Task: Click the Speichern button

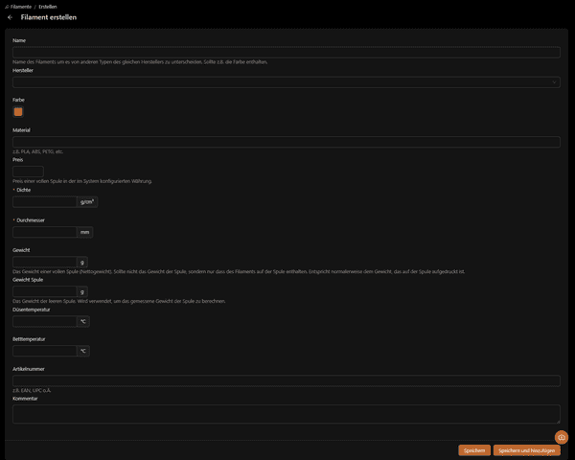Action: point(473,449)
